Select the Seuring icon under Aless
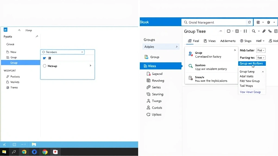Viewport: 278px width, 156px height. 149,94
